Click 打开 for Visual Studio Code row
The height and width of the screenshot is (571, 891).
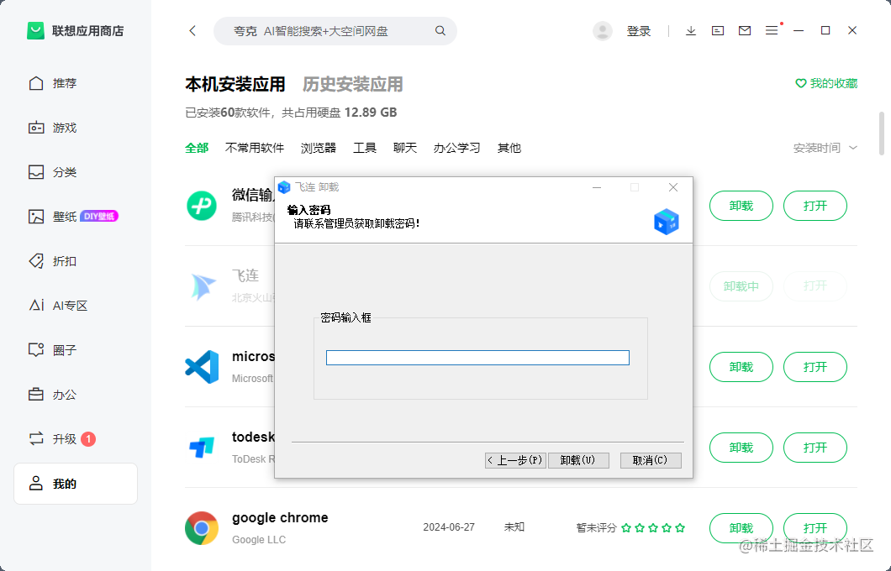815,367
